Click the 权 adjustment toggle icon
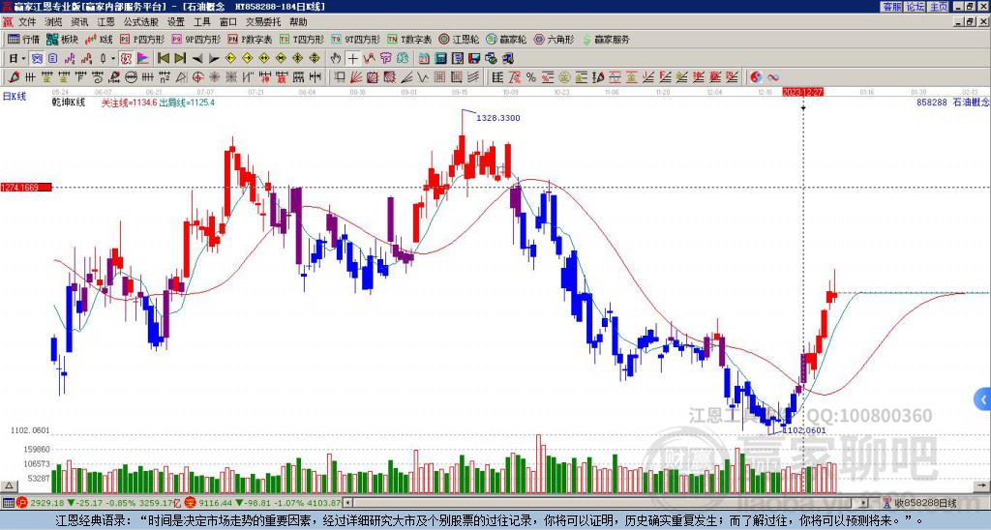991x530 pixels. coord(126,59)
